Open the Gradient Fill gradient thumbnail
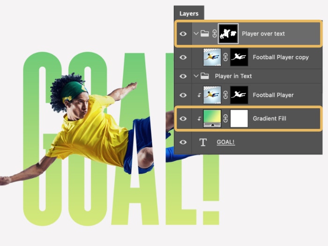328x246 pixels. point(212,119)
